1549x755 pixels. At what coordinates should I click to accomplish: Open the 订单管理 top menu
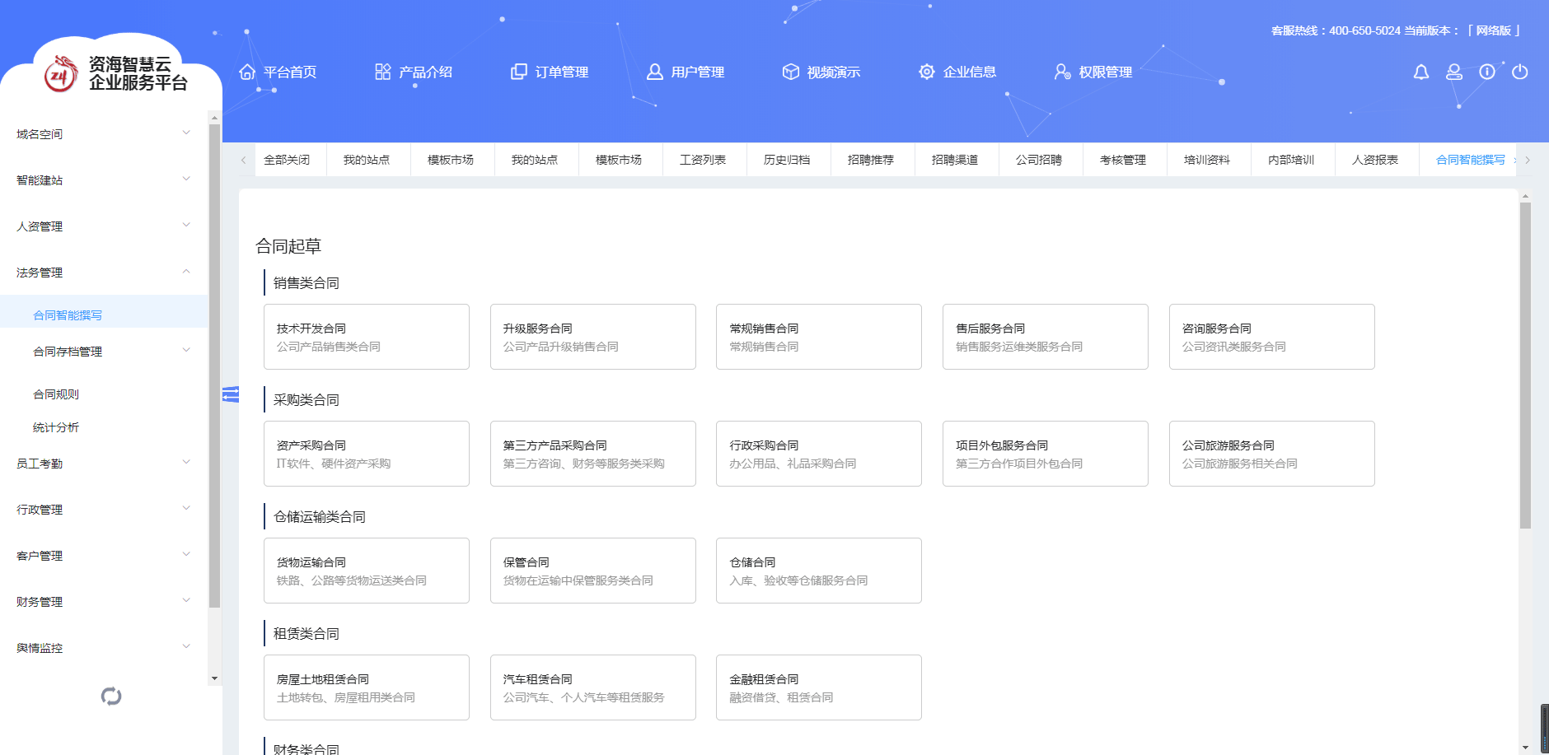point(550,72)
